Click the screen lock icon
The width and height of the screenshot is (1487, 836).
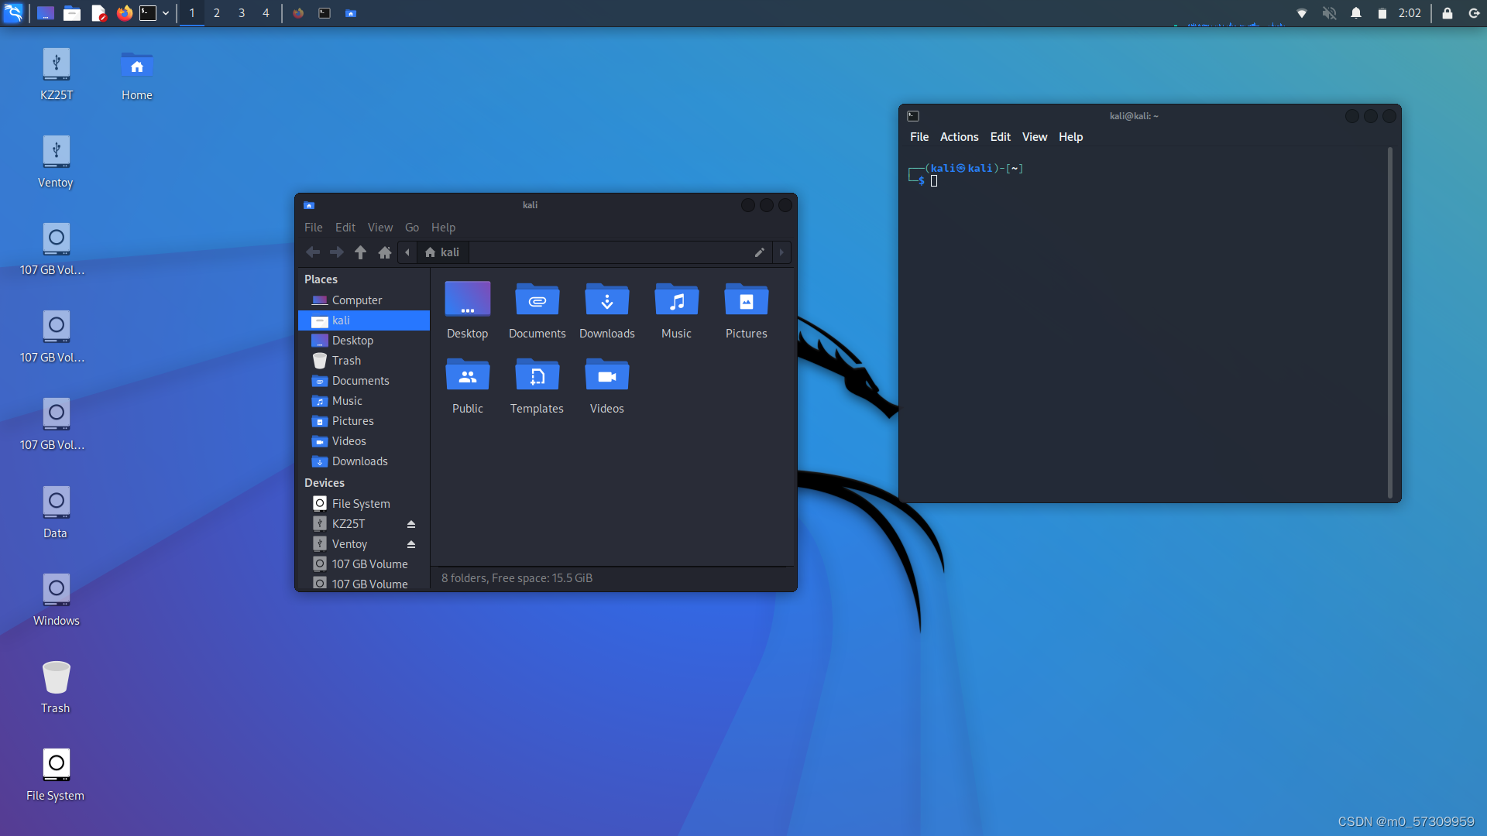[x=1447, y=13]
